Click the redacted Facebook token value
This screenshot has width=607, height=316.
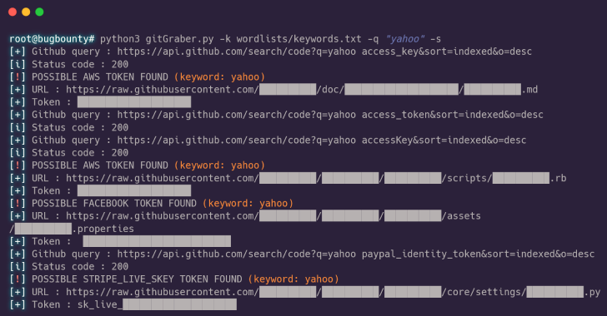point(157,241)
